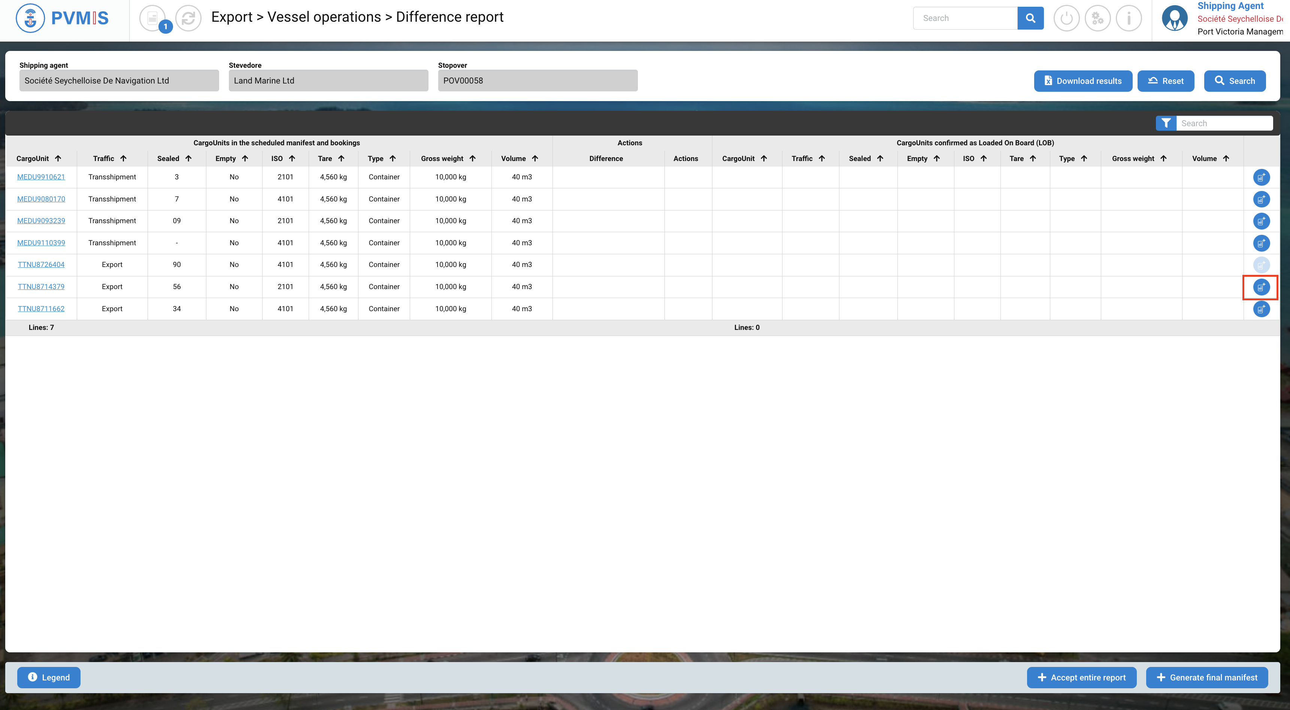Screen dimensions: 1290x710
Task: Click the add action icon for TTNU8711662 row
Action: [x=1261, y=309]
